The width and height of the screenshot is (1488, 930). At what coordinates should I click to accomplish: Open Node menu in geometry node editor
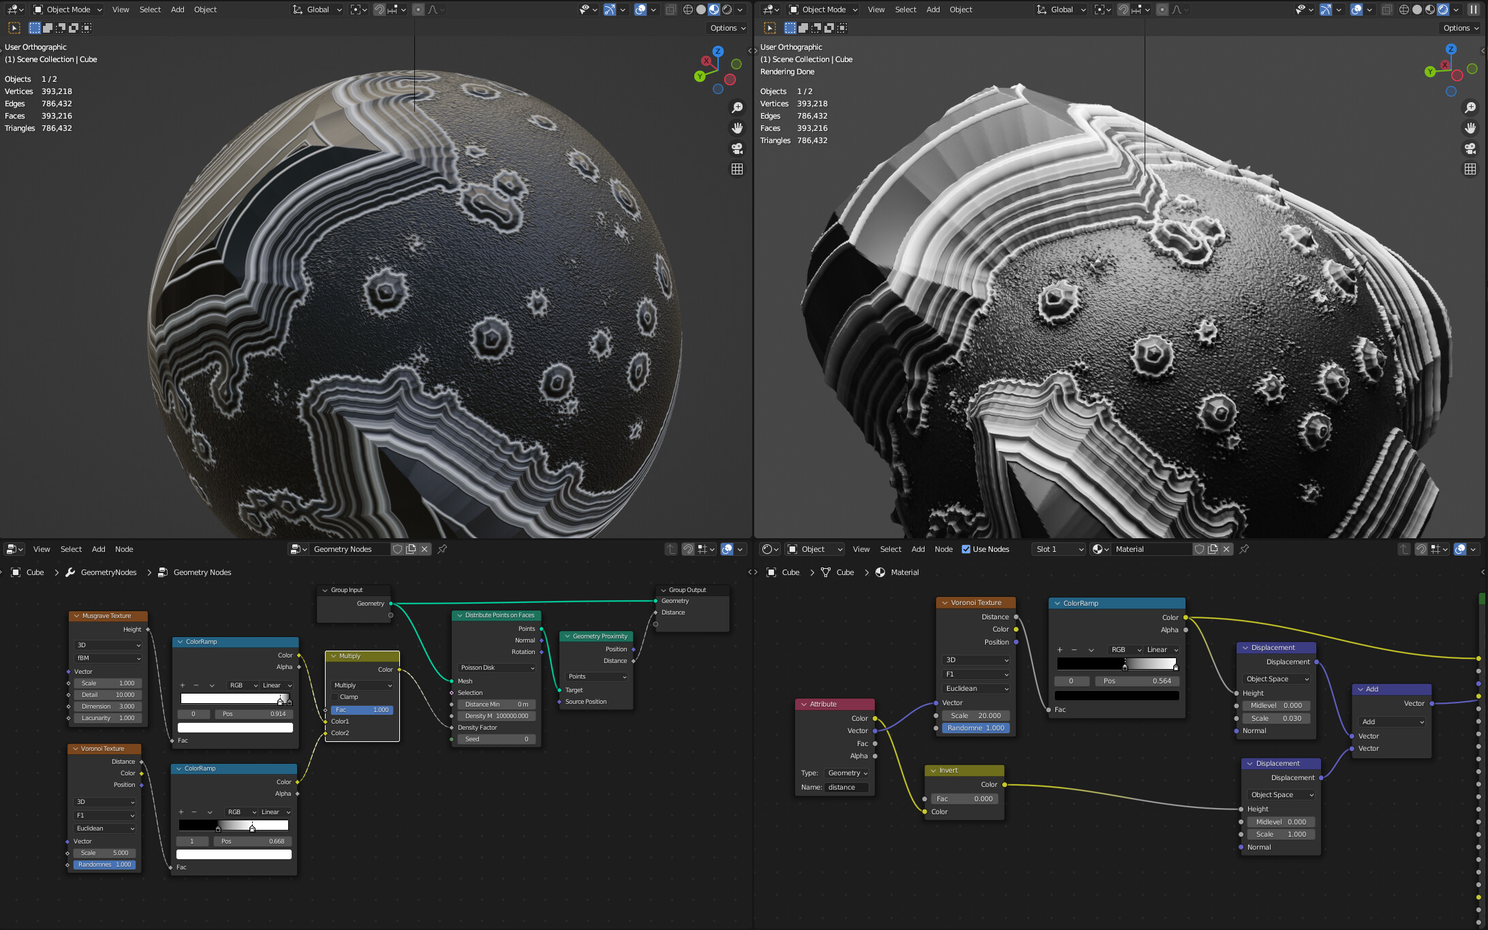tap(124, 549)
